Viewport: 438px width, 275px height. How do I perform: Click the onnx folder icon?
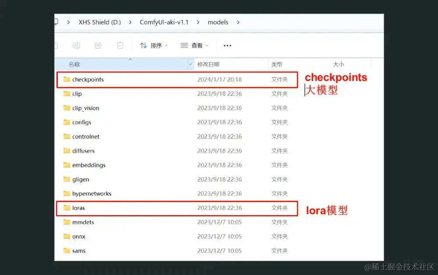point(67,236)
